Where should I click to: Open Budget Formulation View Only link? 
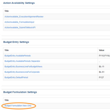[x=18, y=106]
